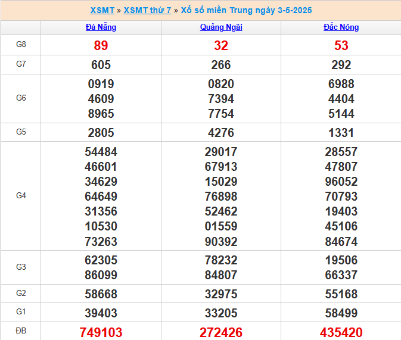Open the XSMT thứ 7 link
Image resolution: width=401 pixels, height=340 pixels.
[147, 10]
